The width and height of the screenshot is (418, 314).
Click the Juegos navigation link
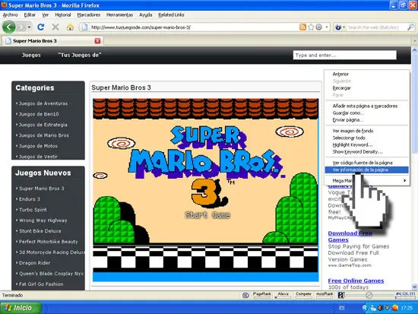click(x=31, y=55)
